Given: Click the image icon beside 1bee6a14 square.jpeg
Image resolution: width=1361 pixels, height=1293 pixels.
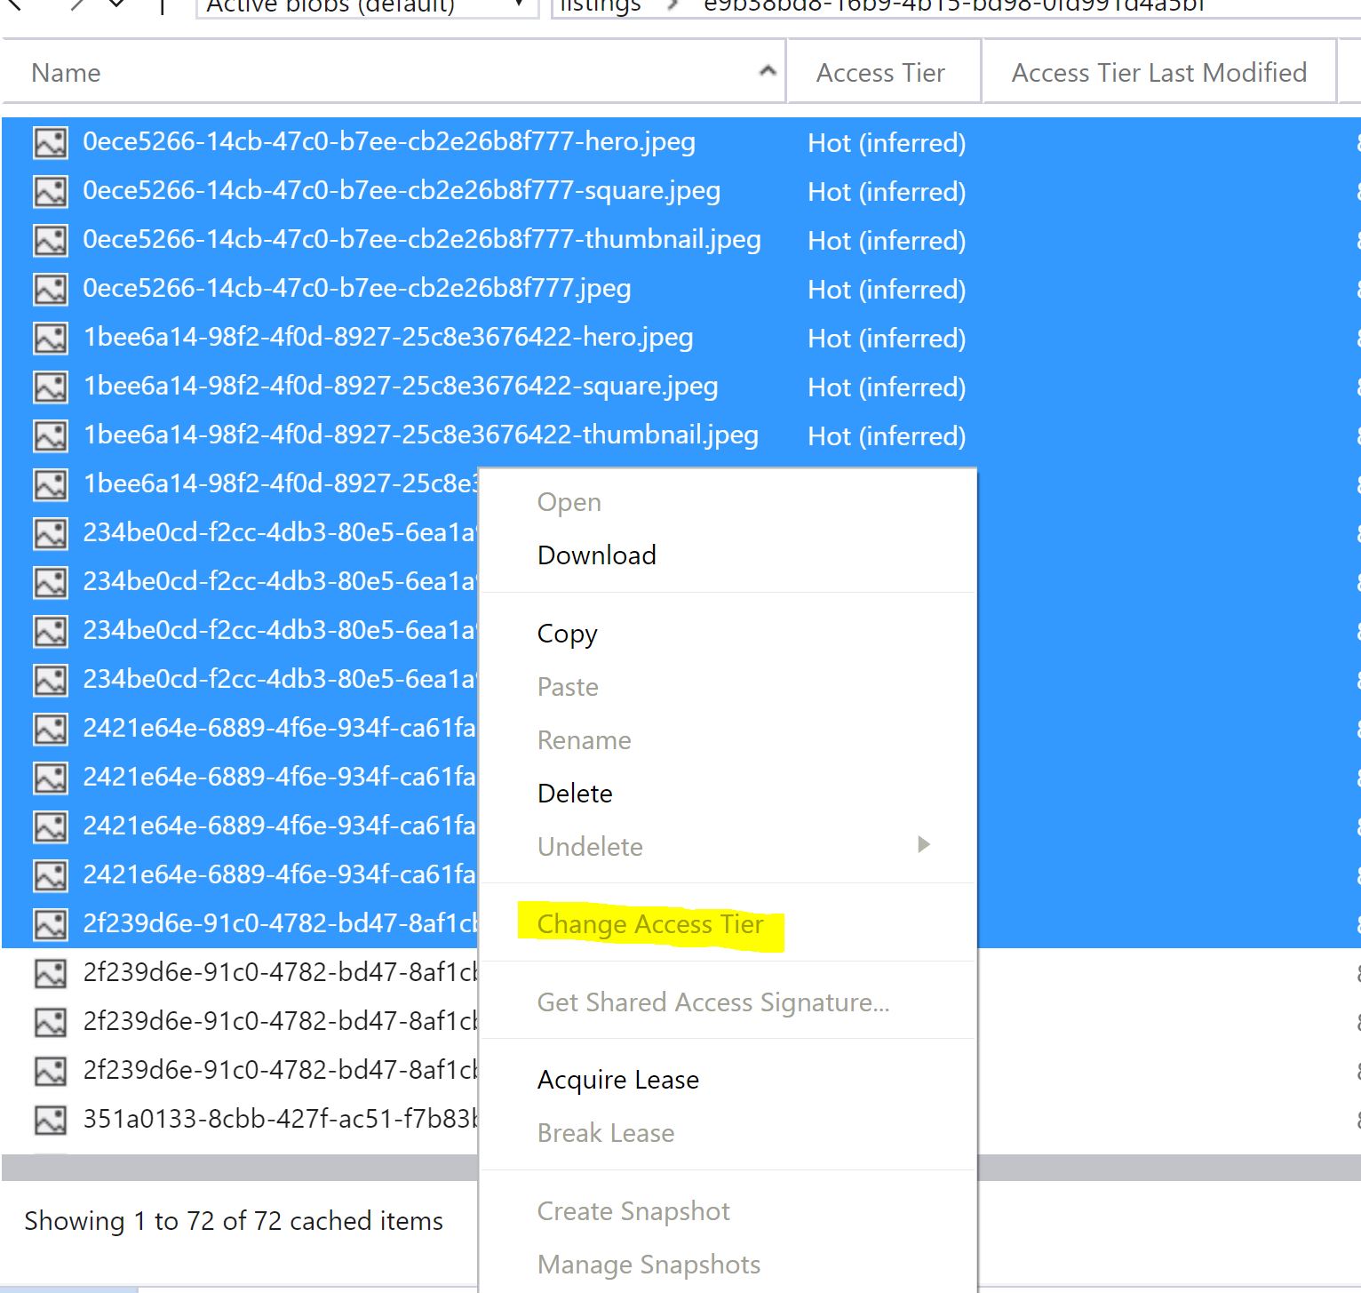Looking at the screenshot, I should [51, 387].
